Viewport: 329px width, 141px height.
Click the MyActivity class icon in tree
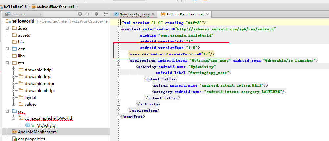(27, 125)
